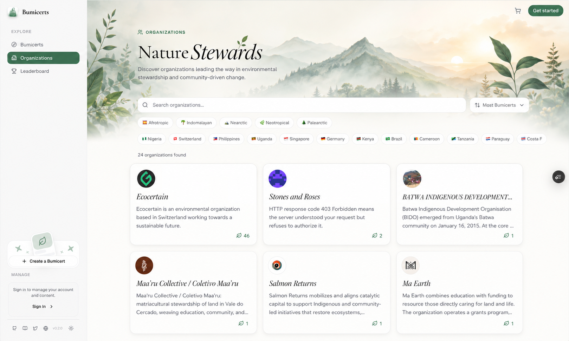569x341 pixels.
Task: Filter by Philippines country chip
Action: (x=226, y=139)
